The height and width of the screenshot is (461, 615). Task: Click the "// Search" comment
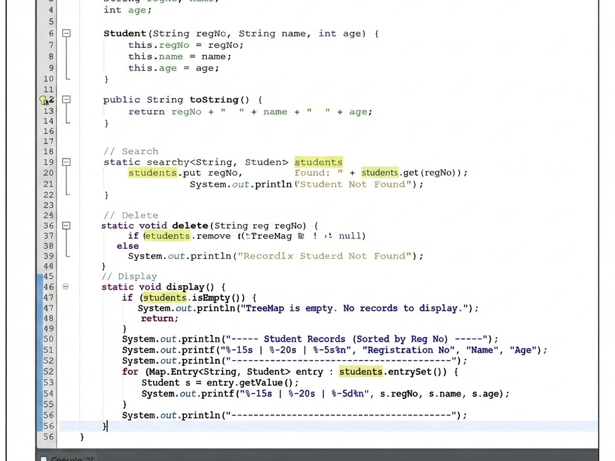pos(130,151)
